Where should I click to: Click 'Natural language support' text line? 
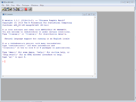[37, 39]
